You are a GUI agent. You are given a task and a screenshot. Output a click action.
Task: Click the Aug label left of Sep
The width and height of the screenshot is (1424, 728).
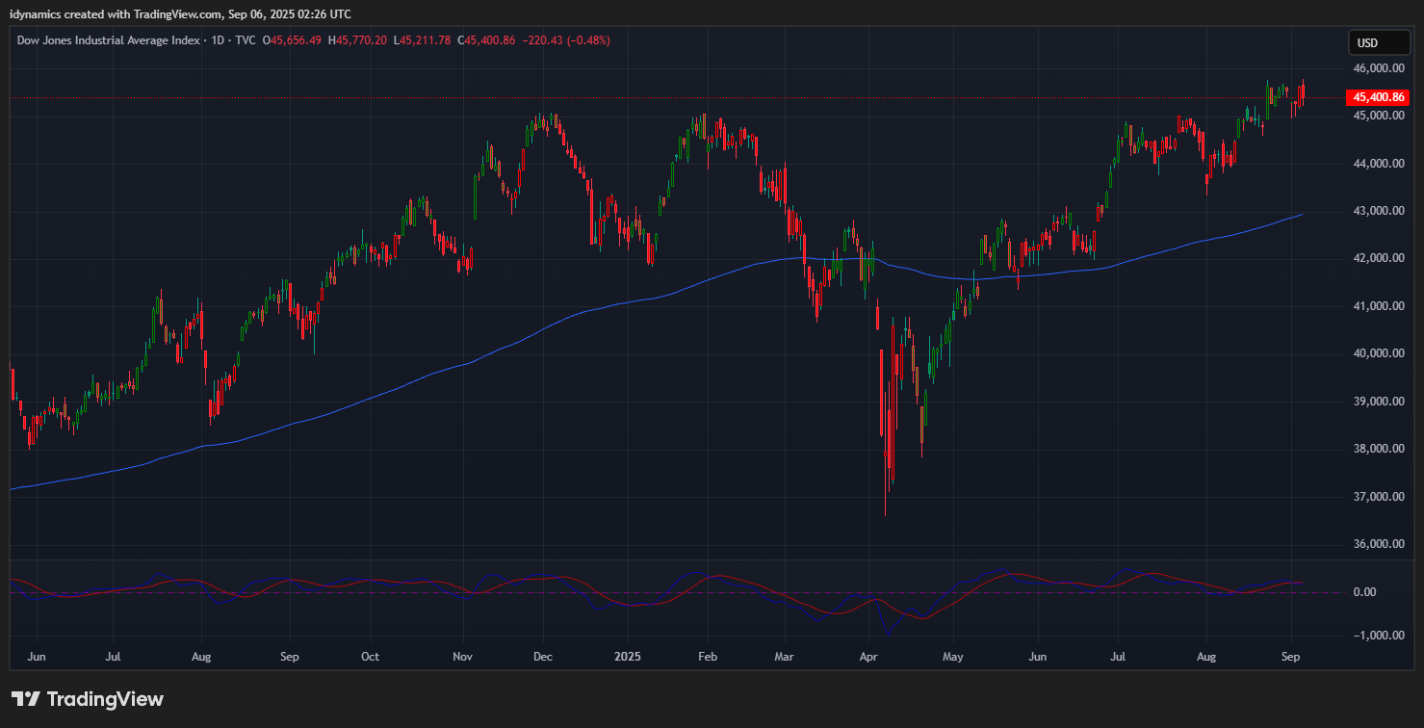point(200,657)
